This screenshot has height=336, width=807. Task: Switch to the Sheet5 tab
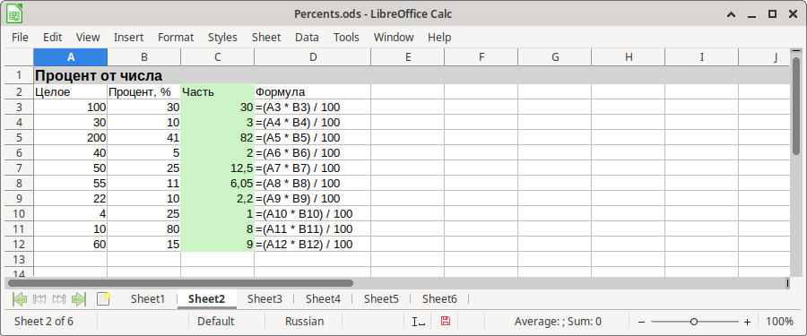pos(381,298)
